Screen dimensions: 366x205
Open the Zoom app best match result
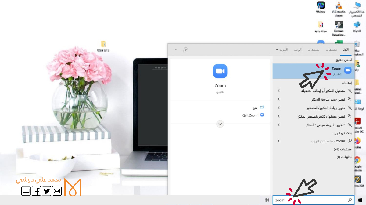click(314, 71)
